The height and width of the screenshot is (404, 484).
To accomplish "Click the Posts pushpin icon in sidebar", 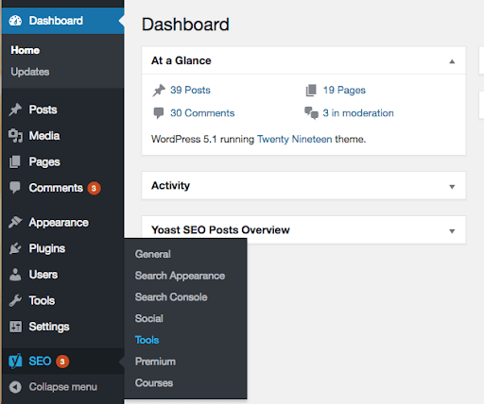I will point(15,109).
